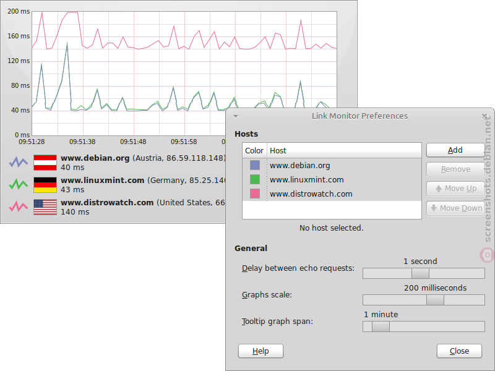Viewport: 495px width, 371px height.
Task: Click the www.debian.org host name in the monitor window
Action: point(95,158)
